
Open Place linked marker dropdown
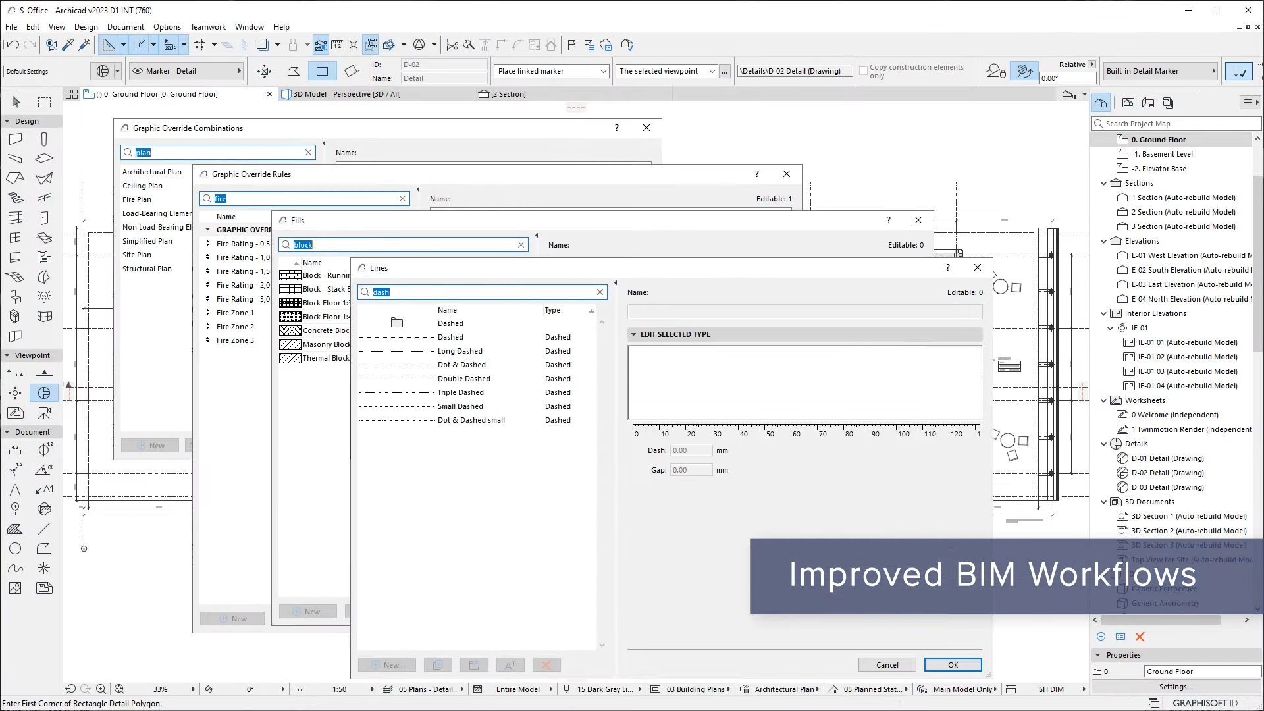(x=552, y=71)
